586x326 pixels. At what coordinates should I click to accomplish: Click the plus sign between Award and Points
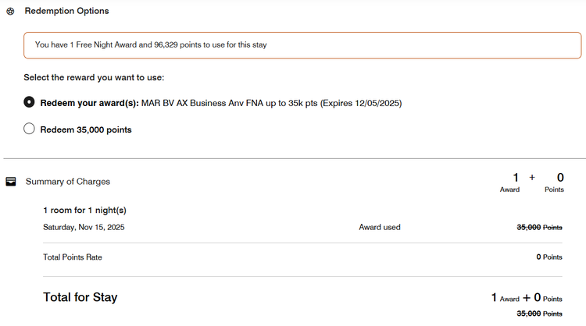[532, 178]
